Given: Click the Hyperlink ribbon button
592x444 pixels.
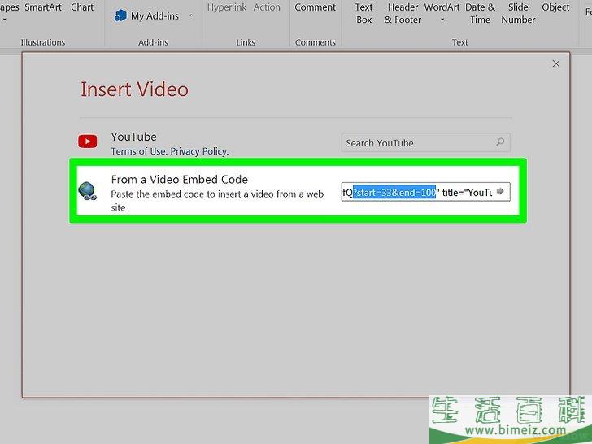Looking at the screenshot, I should 227,7.
